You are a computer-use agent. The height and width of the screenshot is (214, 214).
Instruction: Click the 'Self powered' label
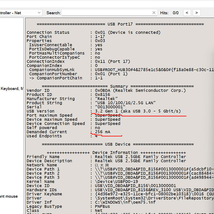point(42,128)
